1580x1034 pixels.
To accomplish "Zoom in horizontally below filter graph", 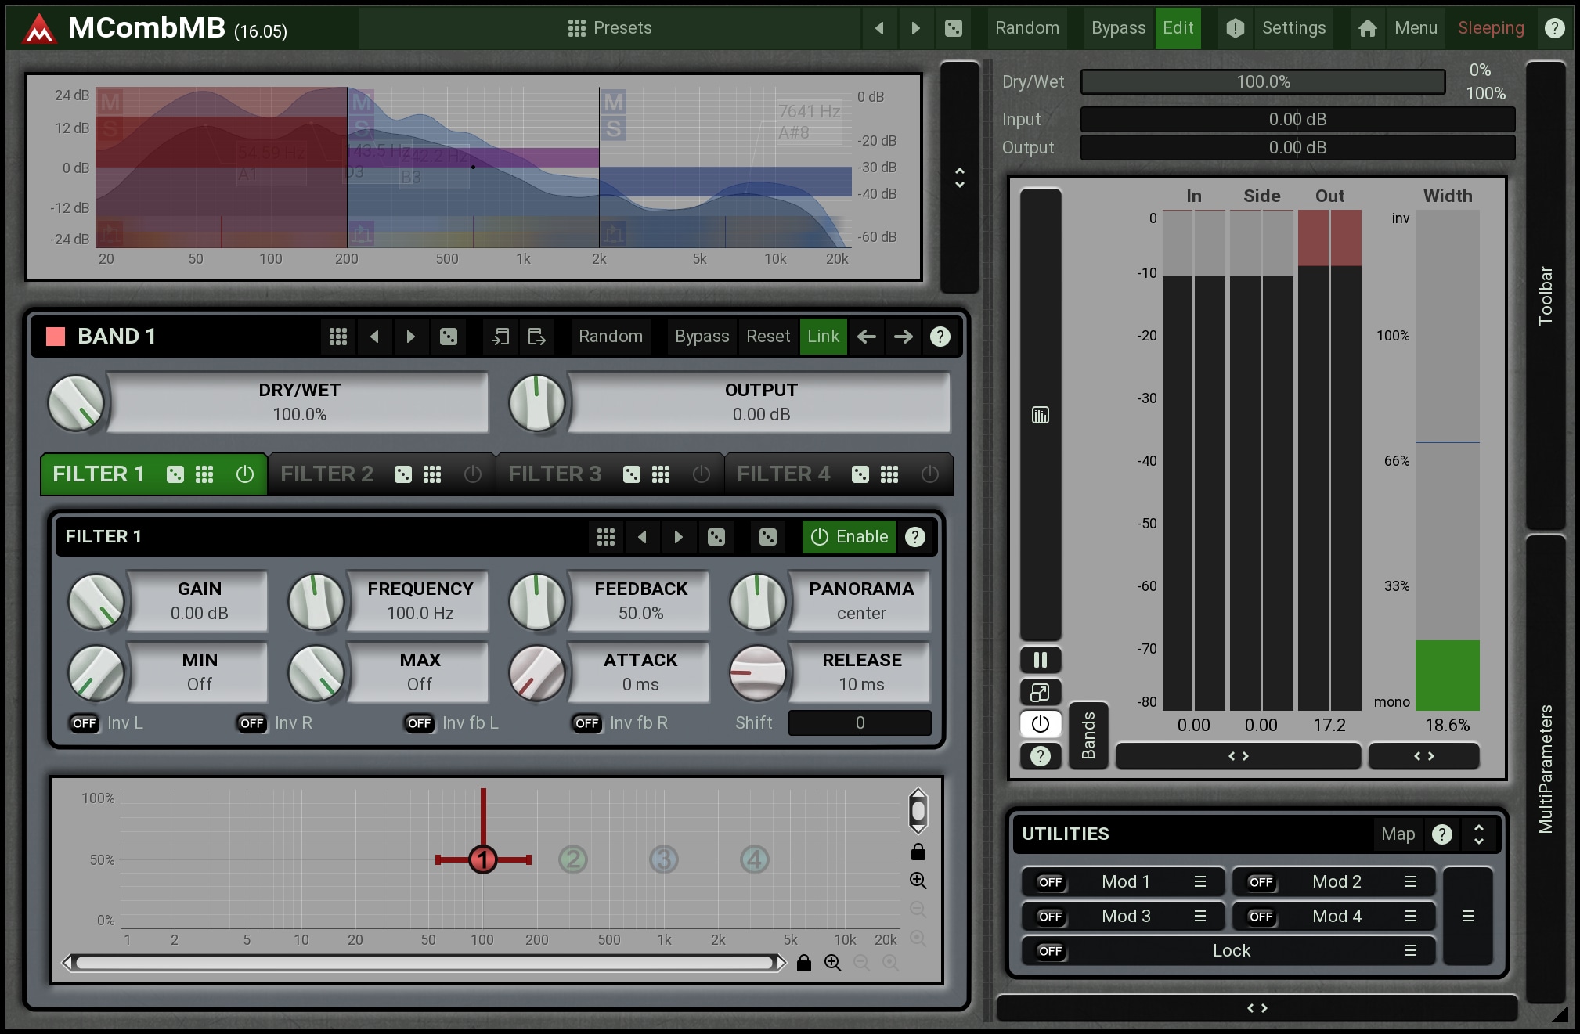I will pos(832,963).
